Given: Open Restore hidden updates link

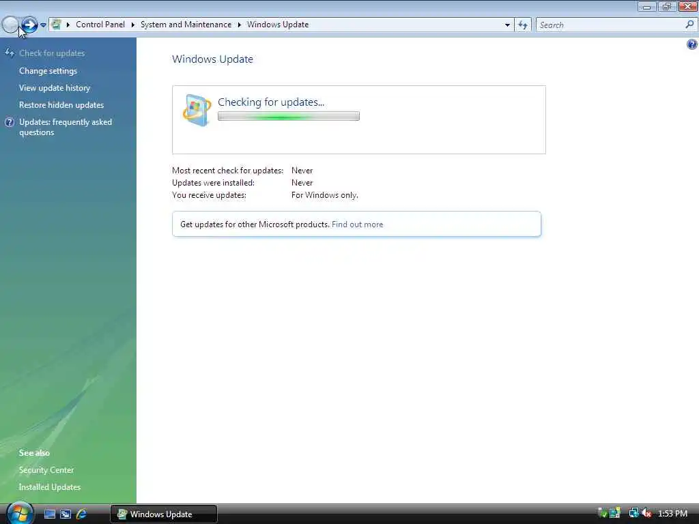Looking at the screenshot, I should (61, 104).
